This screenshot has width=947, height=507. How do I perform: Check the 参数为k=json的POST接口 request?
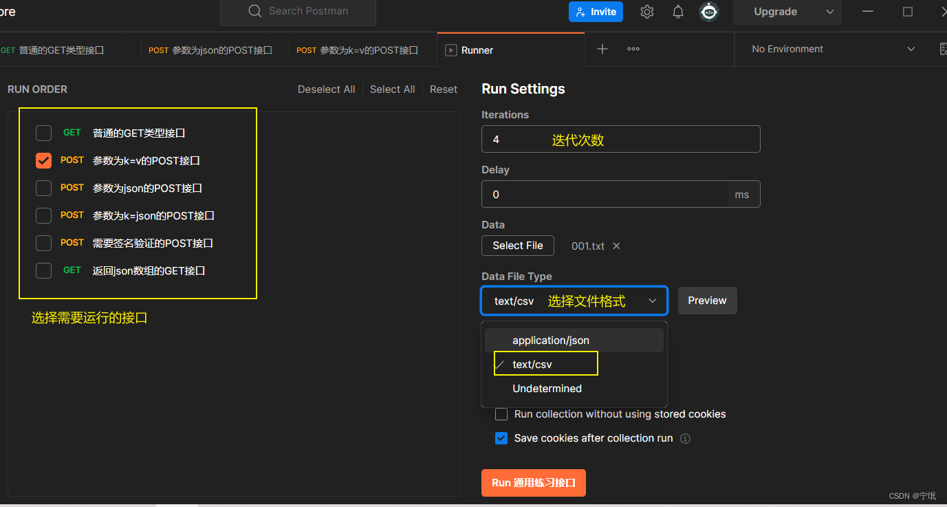pyautogui.click(x=43, y=215)
